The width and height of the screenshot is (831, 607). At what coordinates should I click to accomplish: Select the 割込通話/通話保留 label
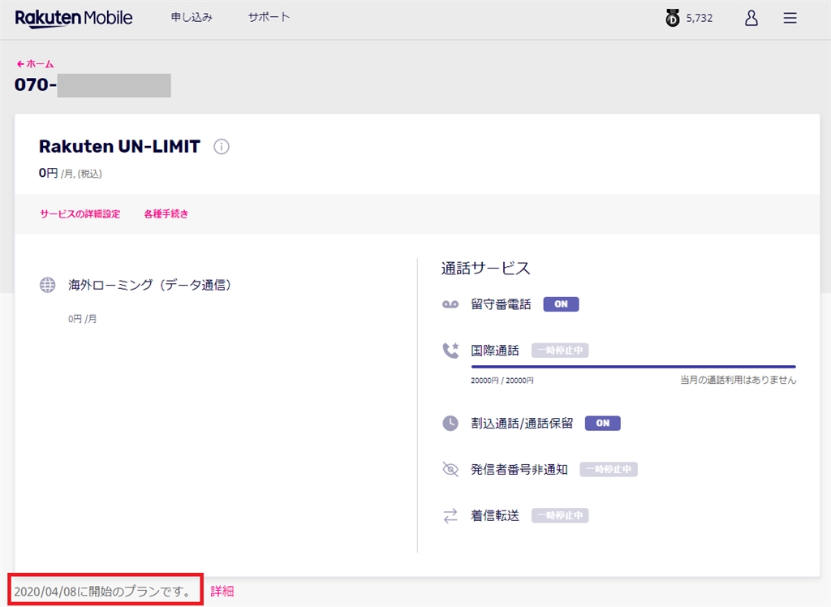point(522,423)
